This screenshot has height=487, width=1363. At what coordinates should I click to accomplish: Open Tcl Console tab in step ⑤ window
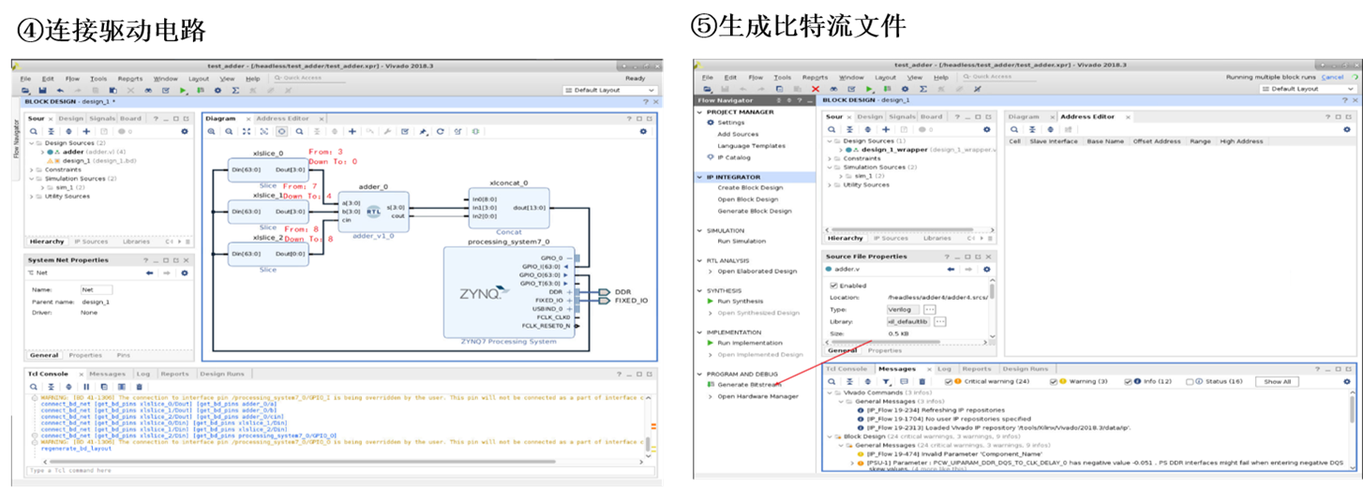846,369
